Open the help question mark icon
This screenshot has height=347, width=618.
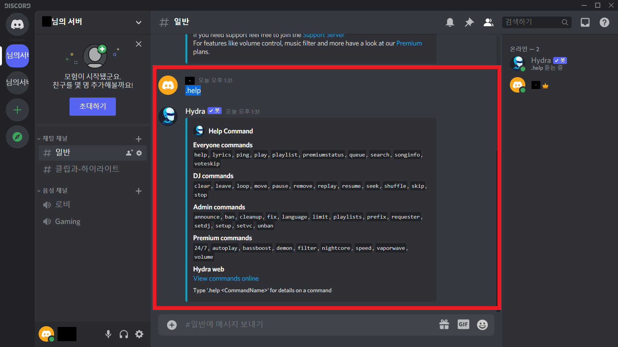[604, 22]
